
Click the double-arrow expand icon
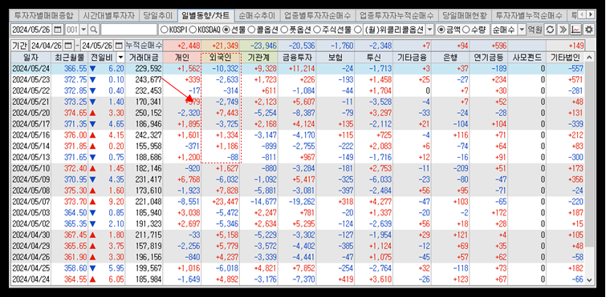click(563, 30)
